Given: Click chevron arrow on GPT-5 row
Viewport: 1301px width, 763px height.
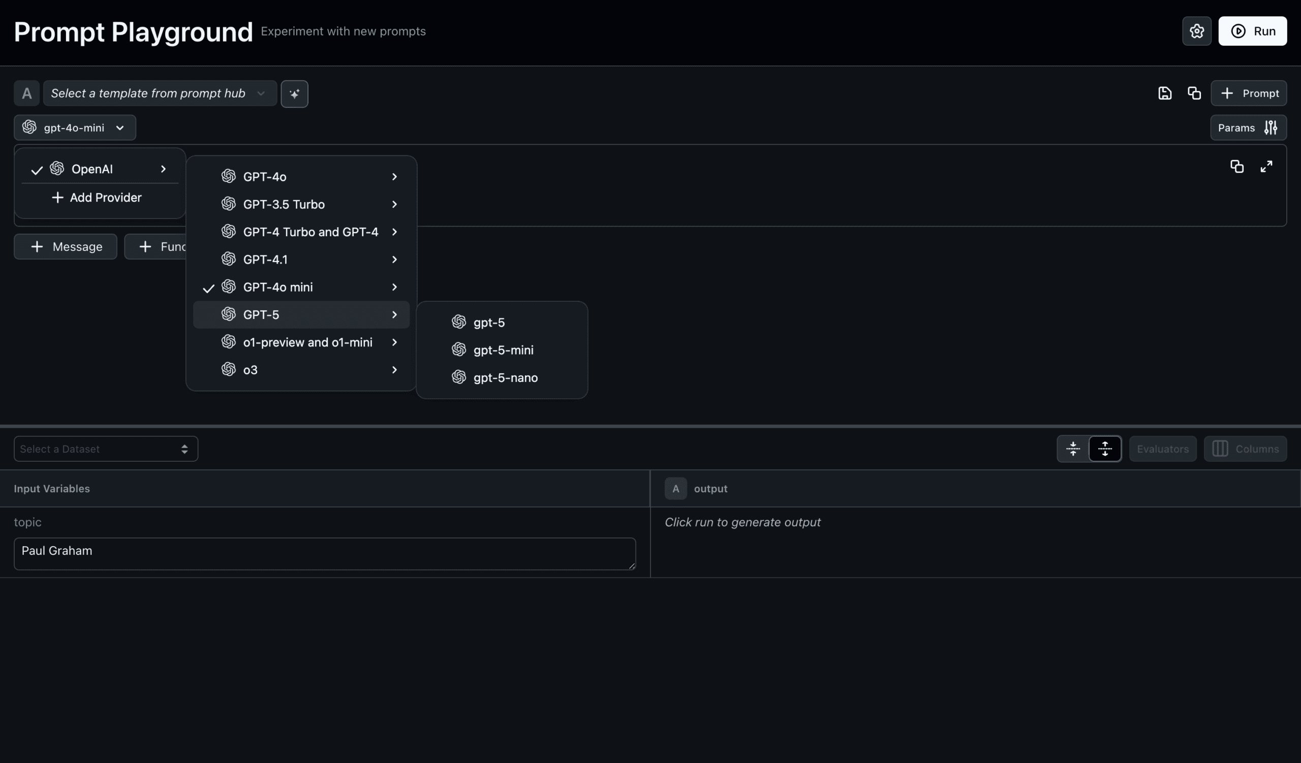Looking at the screenshot, I should pyautogui.click(x=394, y=314).
